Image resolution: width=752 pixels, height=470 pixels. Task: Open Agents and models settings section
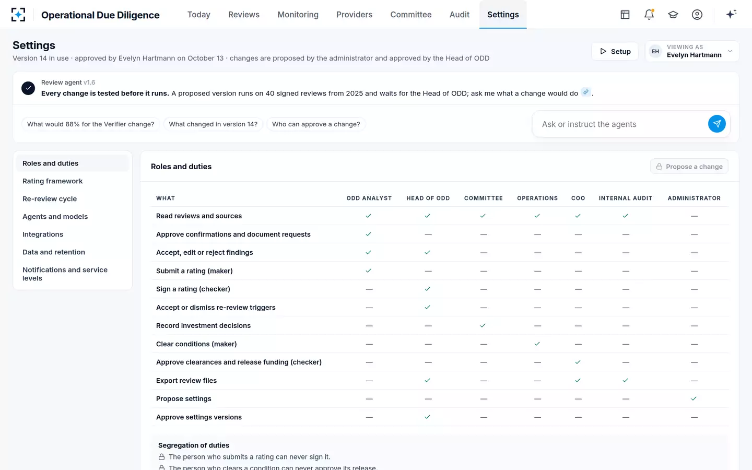pos(72,217)
